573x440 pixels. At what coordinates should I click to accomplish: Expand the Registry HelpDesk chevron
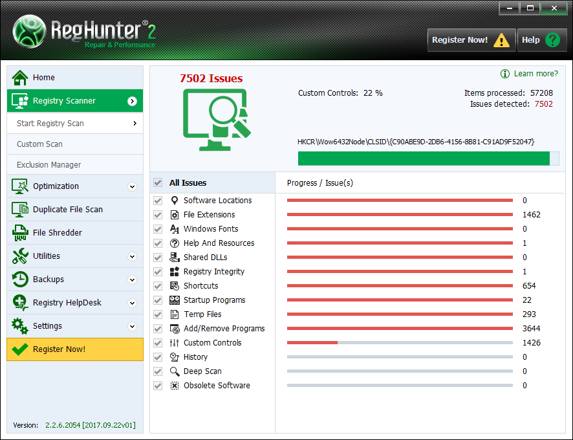[133, 303]
